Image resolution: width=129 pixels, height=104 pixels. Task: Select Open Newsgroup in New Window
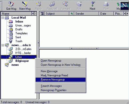click(61, 65)
